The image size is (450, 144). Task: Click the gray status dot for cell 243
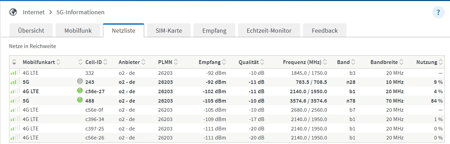click(x=80, y=82)
